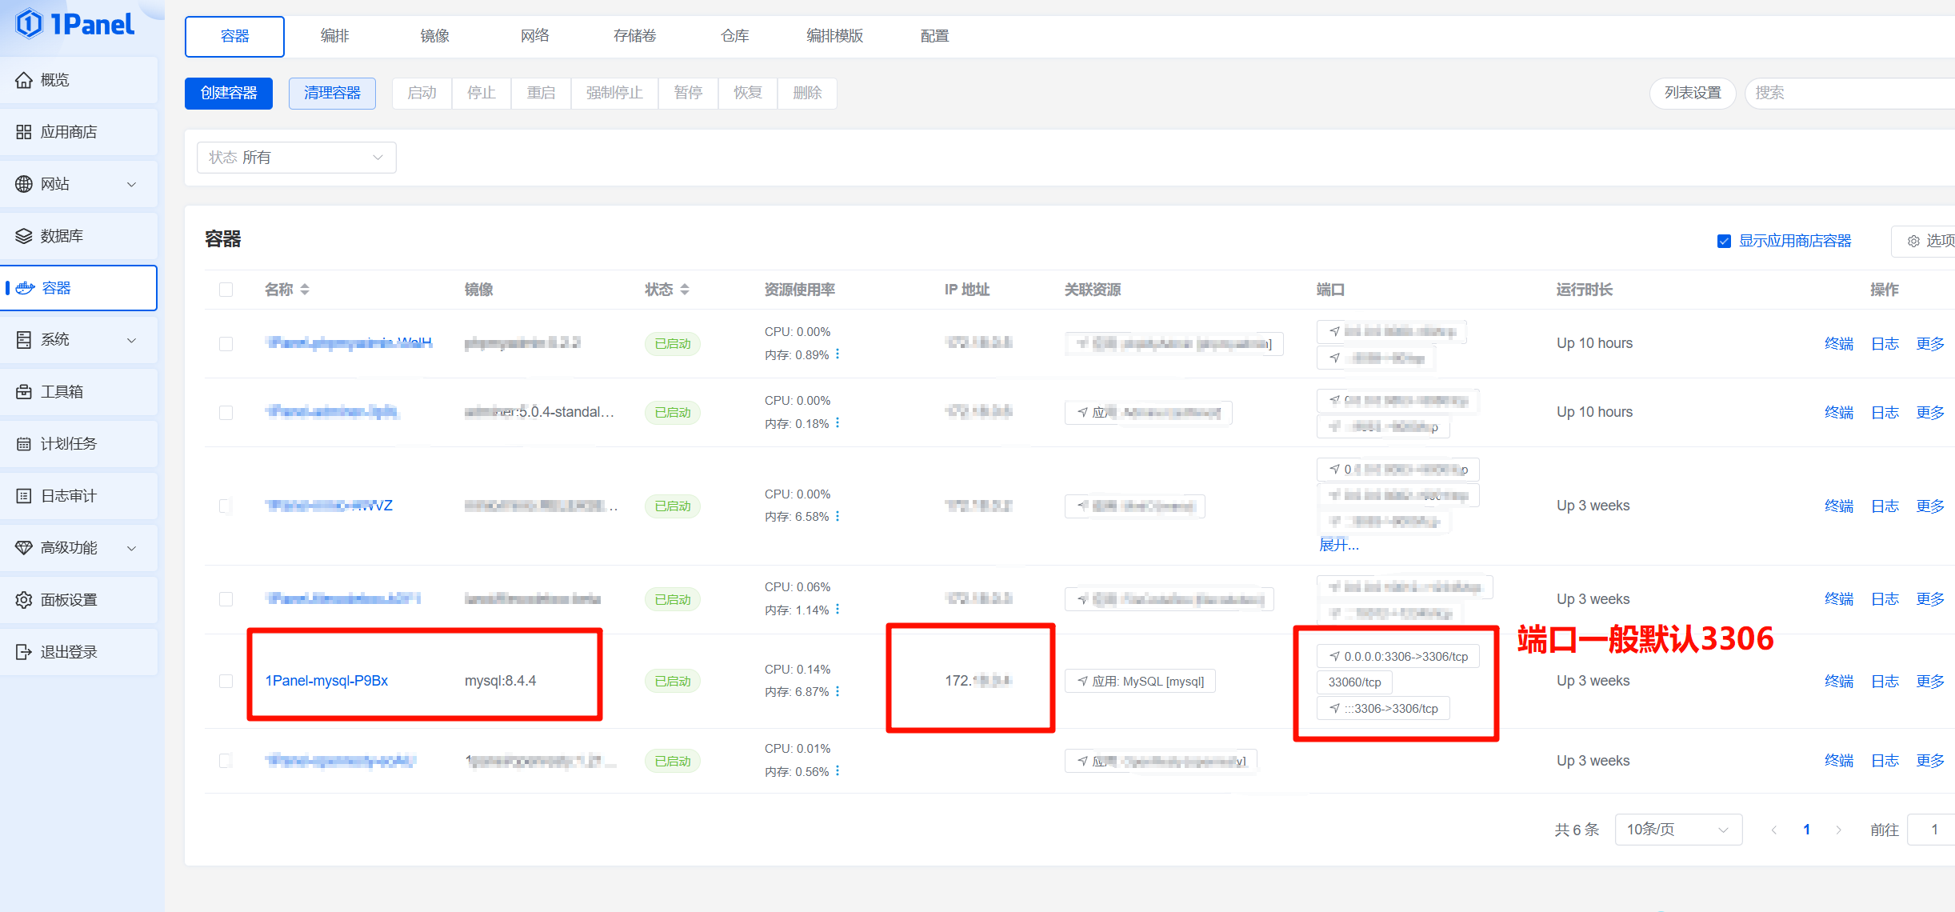Image resolution: width=1955 pixels, height=912 pixels.
Task: Click the 应用商店 grid icon
Action: coord(24,132)
